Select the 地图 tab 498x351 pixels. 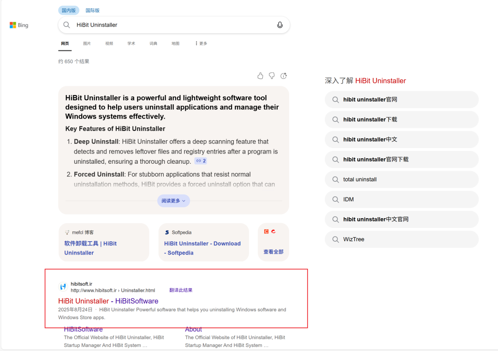(175, 43)
